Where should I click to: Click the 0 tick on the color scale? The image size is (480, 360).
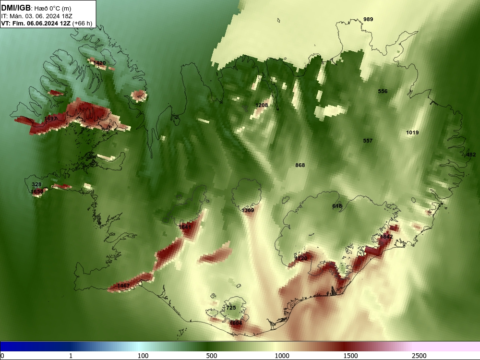[x=2, y=356]
